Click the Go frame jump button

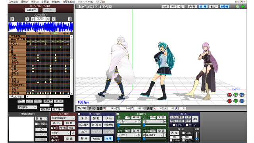(x=181, y=6)
